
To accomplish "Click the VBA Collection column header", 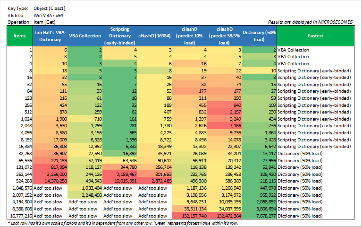I will pos(85,35).
